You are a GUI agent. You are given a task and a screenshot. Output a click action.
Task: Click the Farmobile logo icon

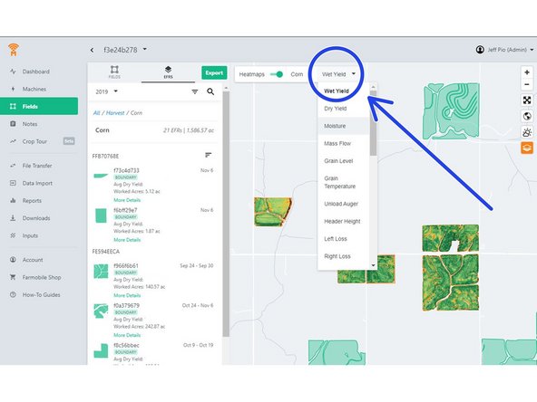[14, 50]
